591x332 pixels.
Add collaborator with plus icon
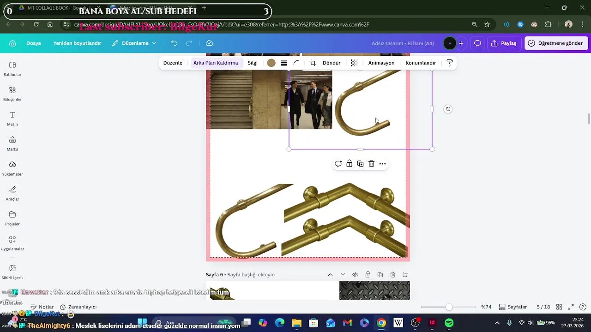click(x=461, y=43)
